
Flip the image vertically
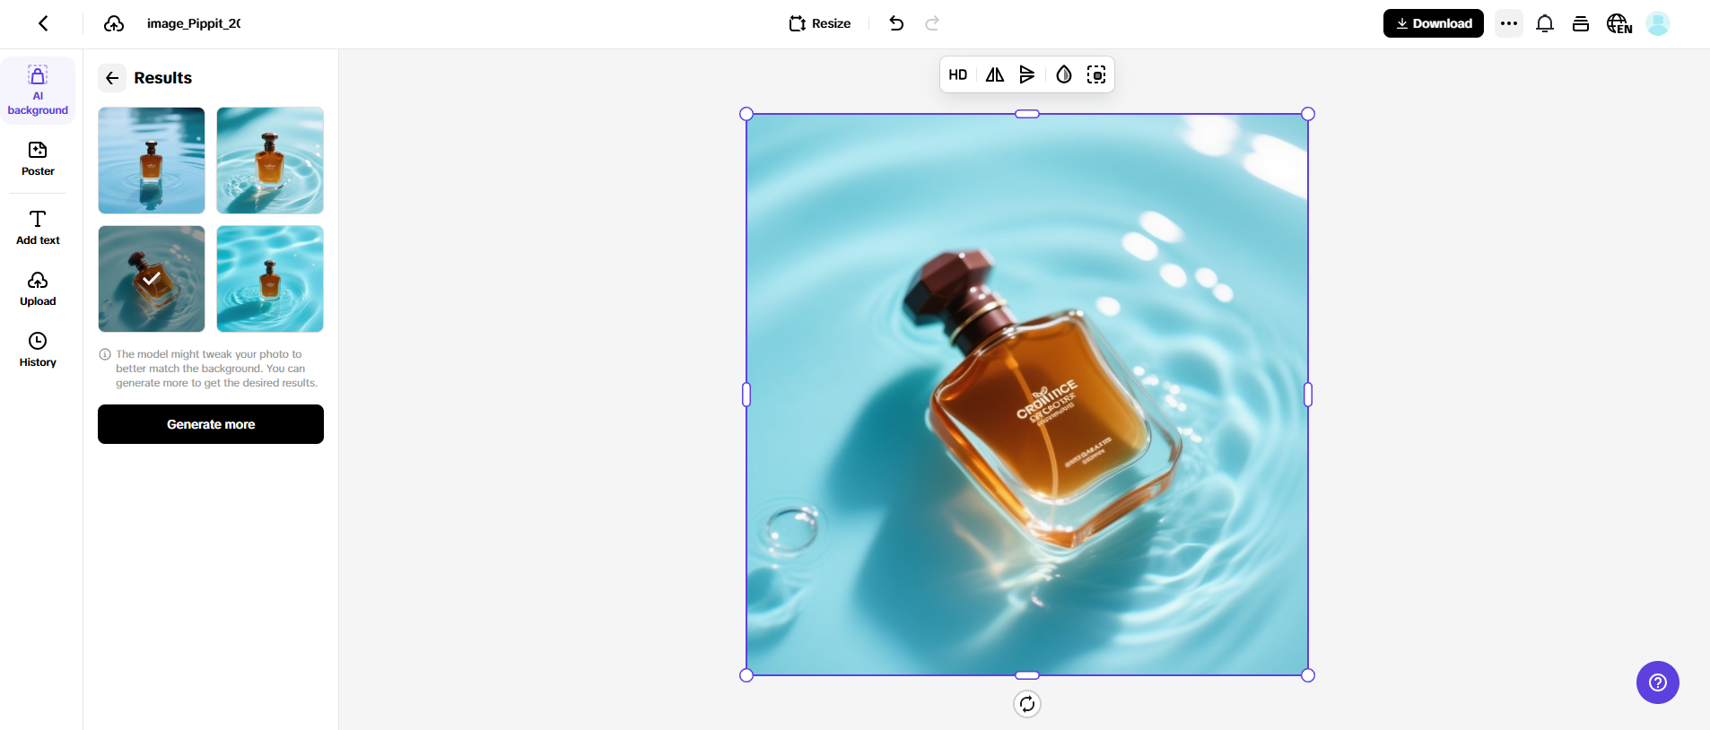tap(1027, 74)
